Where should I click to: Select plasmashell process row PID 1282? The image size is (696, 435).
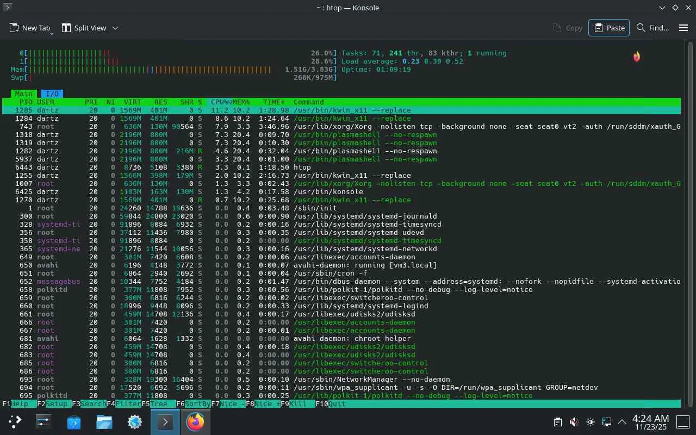pos(341,151)
